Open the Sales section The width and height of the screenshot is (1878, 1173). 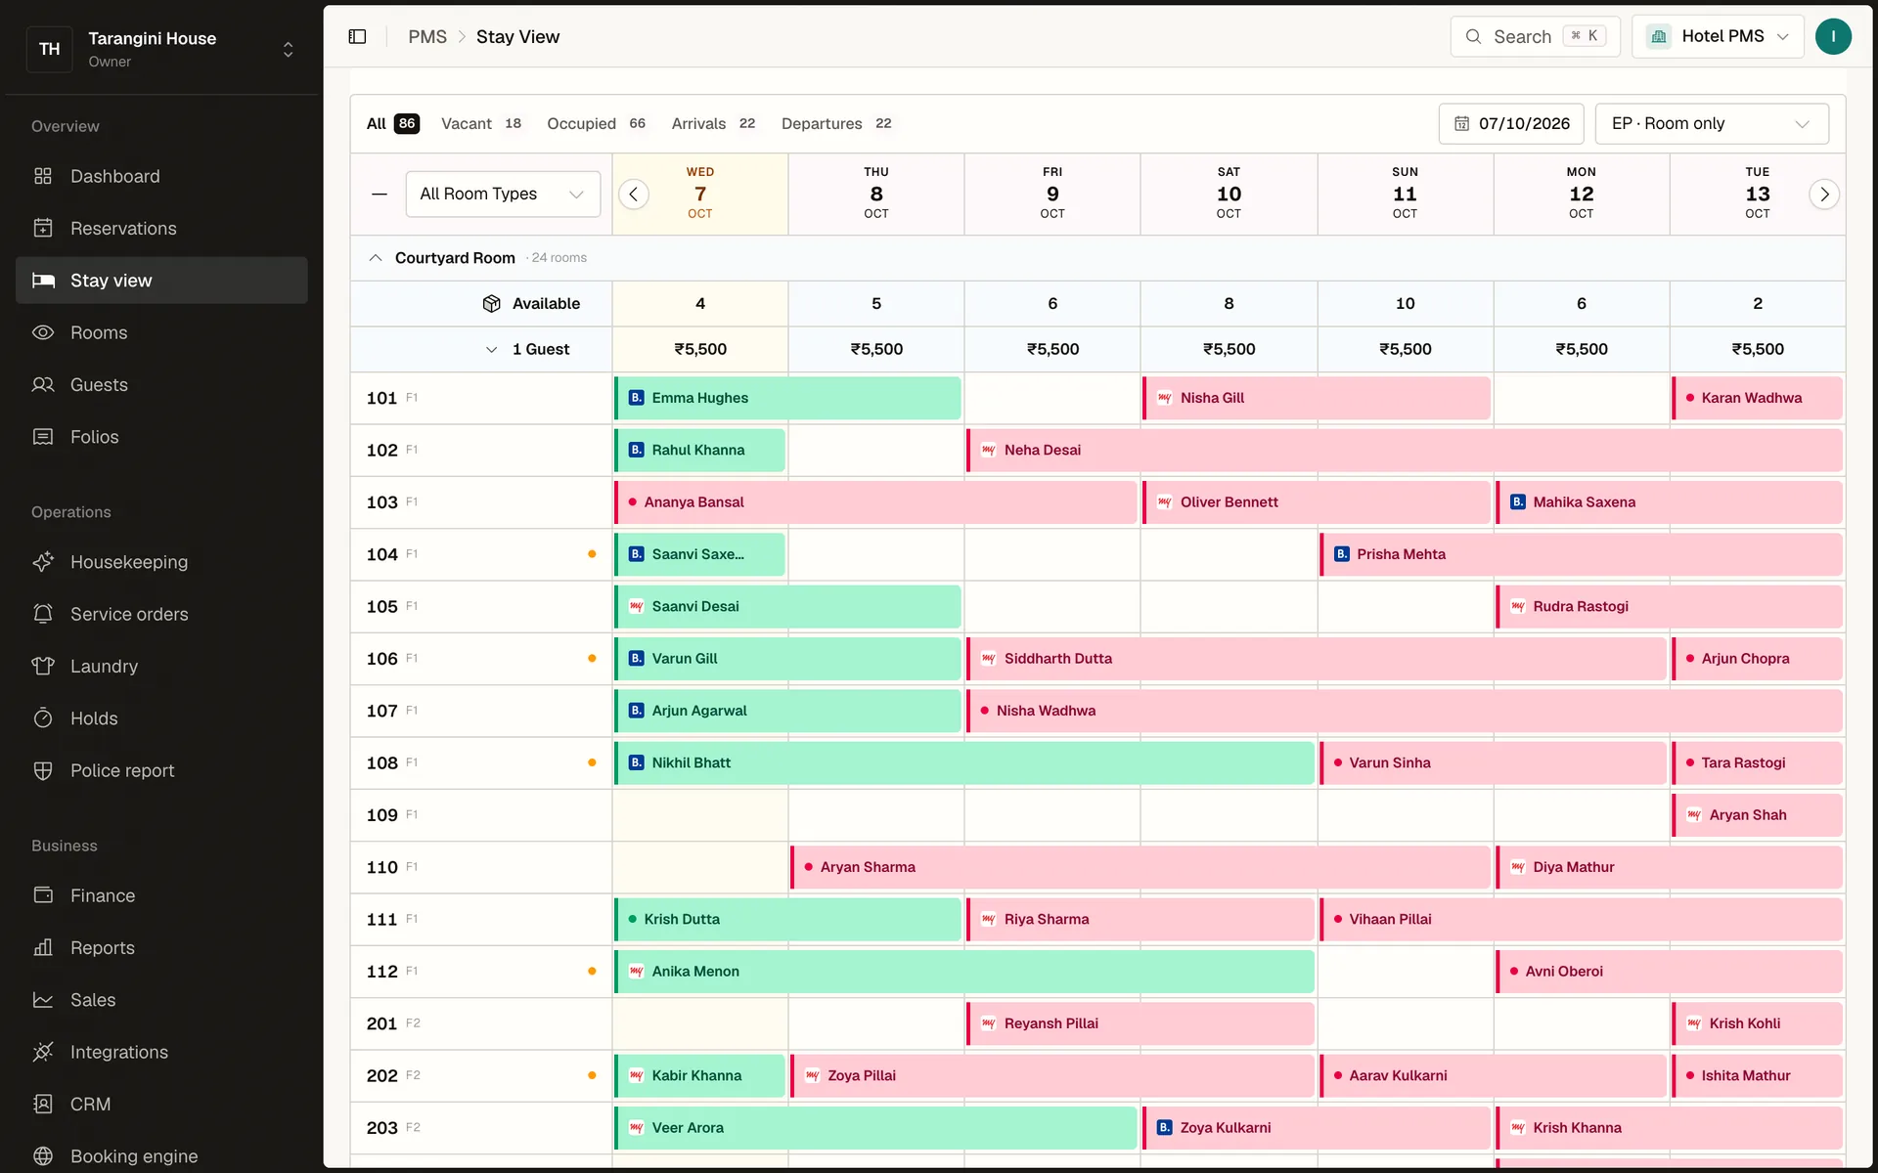click(x=161, y=1000)
